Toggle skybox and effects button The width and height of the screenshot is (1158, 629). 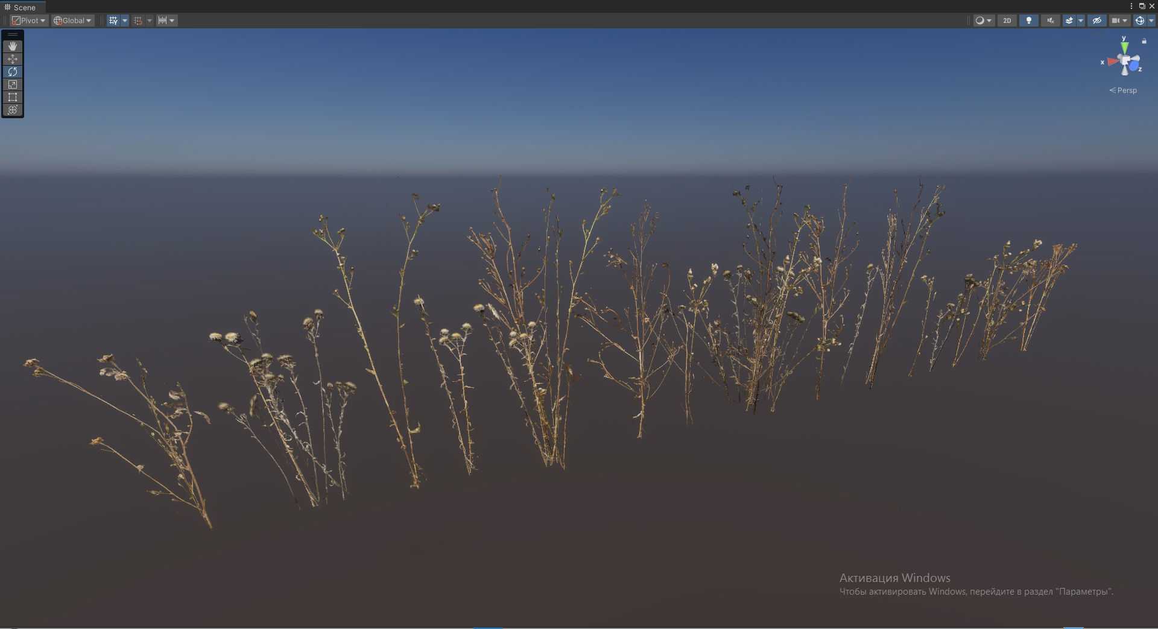[1069, 21]
